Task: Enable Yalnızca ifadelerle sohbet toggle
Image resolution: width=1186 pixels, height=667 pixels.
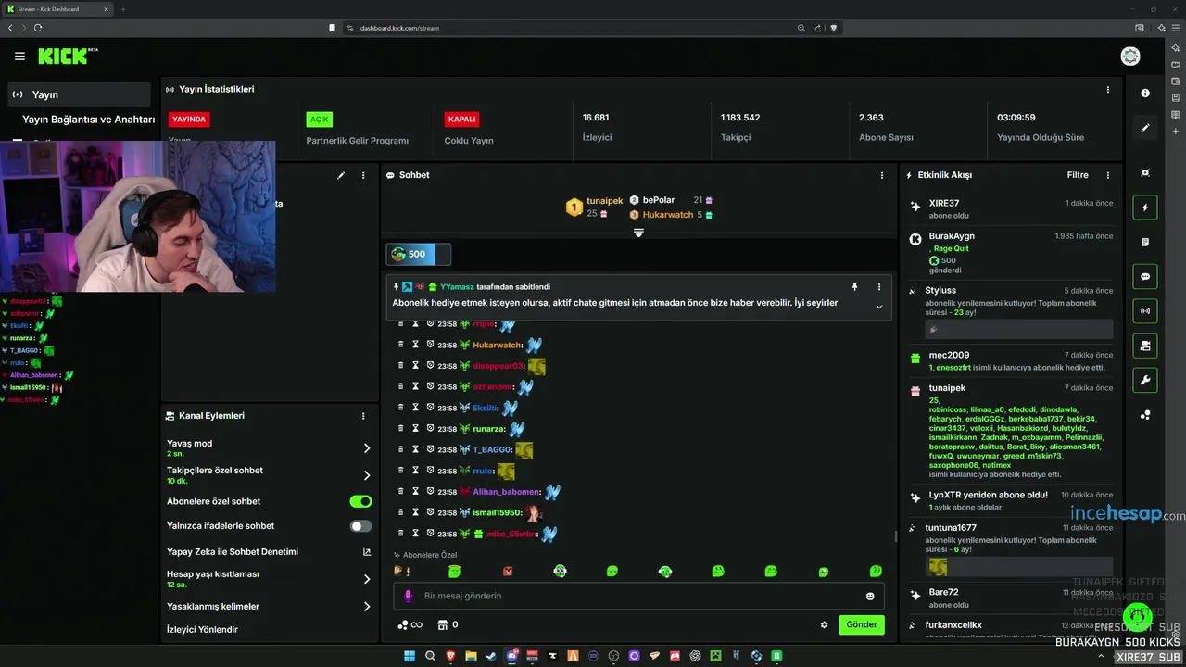Action: (x=360, y=526)
